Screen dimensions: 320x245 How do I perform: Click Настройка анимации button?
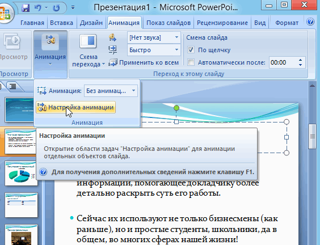point(76,107)
